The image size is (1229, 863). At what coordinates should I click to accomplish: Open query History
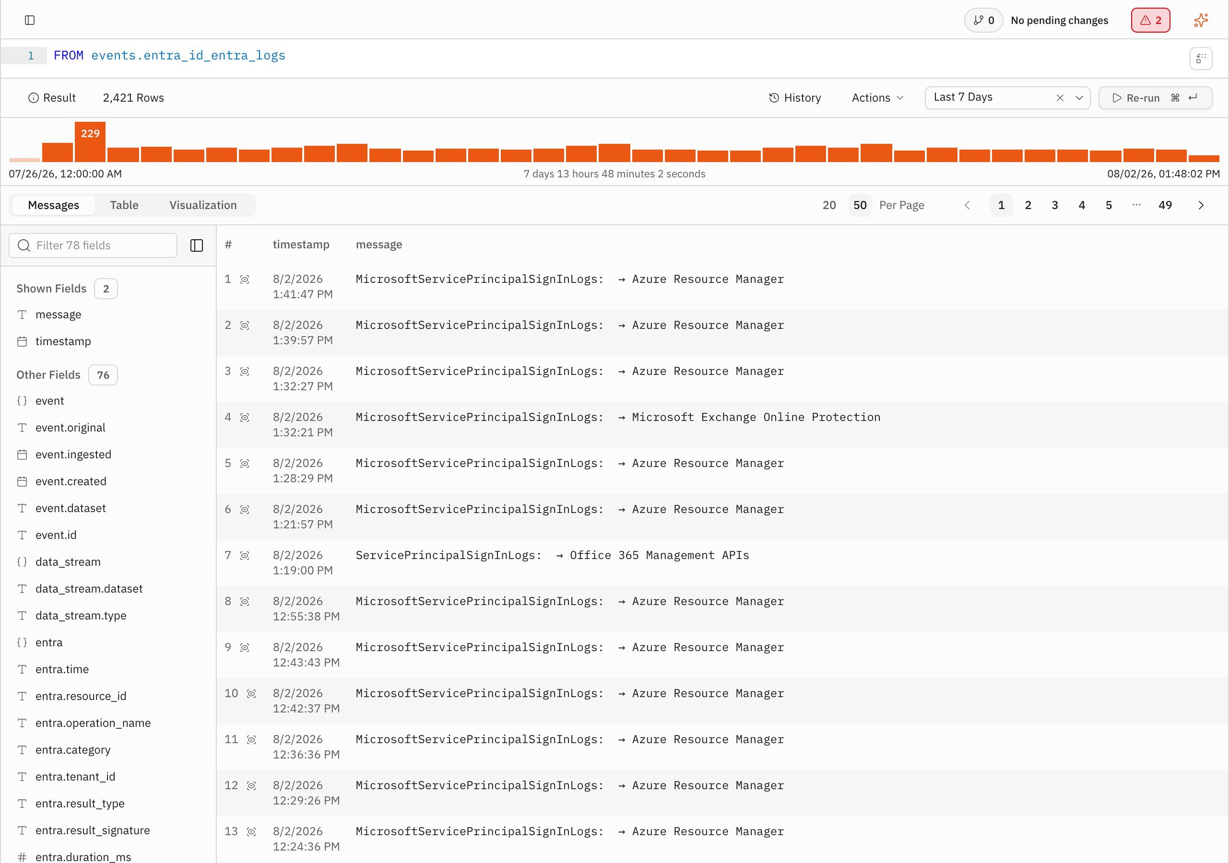pos(795,98)
